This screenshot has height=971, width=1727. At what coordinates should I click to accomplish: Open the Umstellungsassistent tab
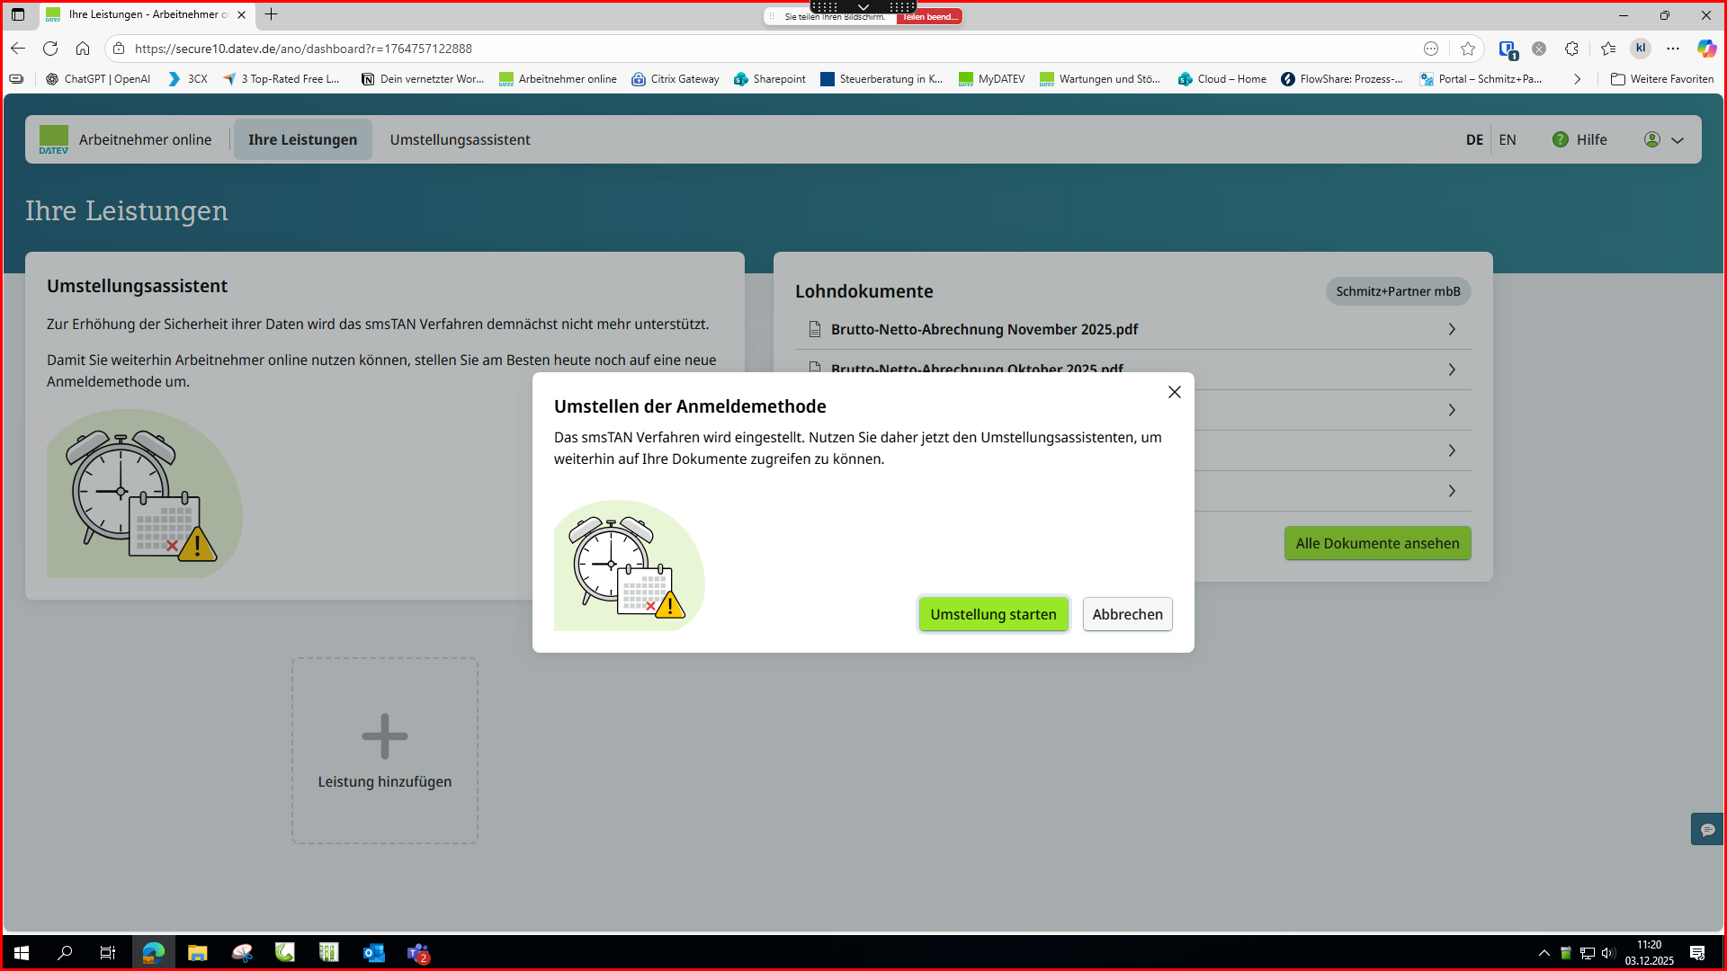[460, 139]
